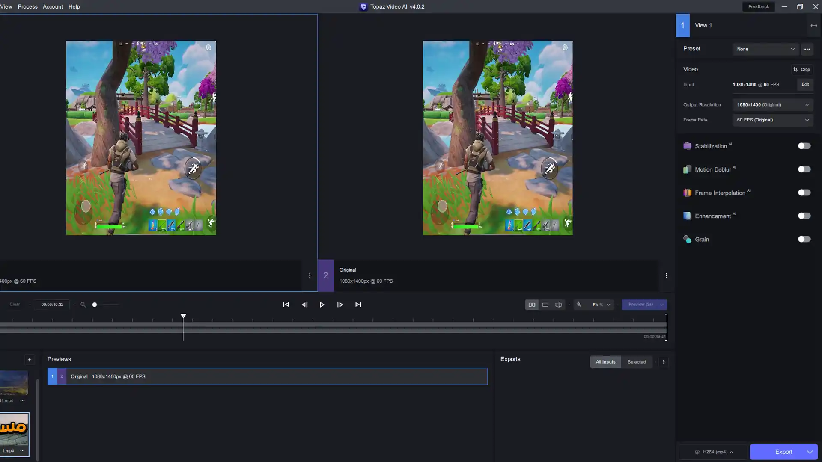Select split compare view layout icon

559,305
